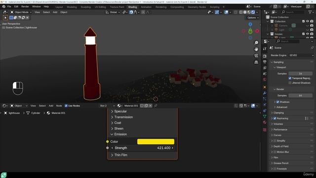
Task: Open the Material properties tab
Action: [265, 122]
